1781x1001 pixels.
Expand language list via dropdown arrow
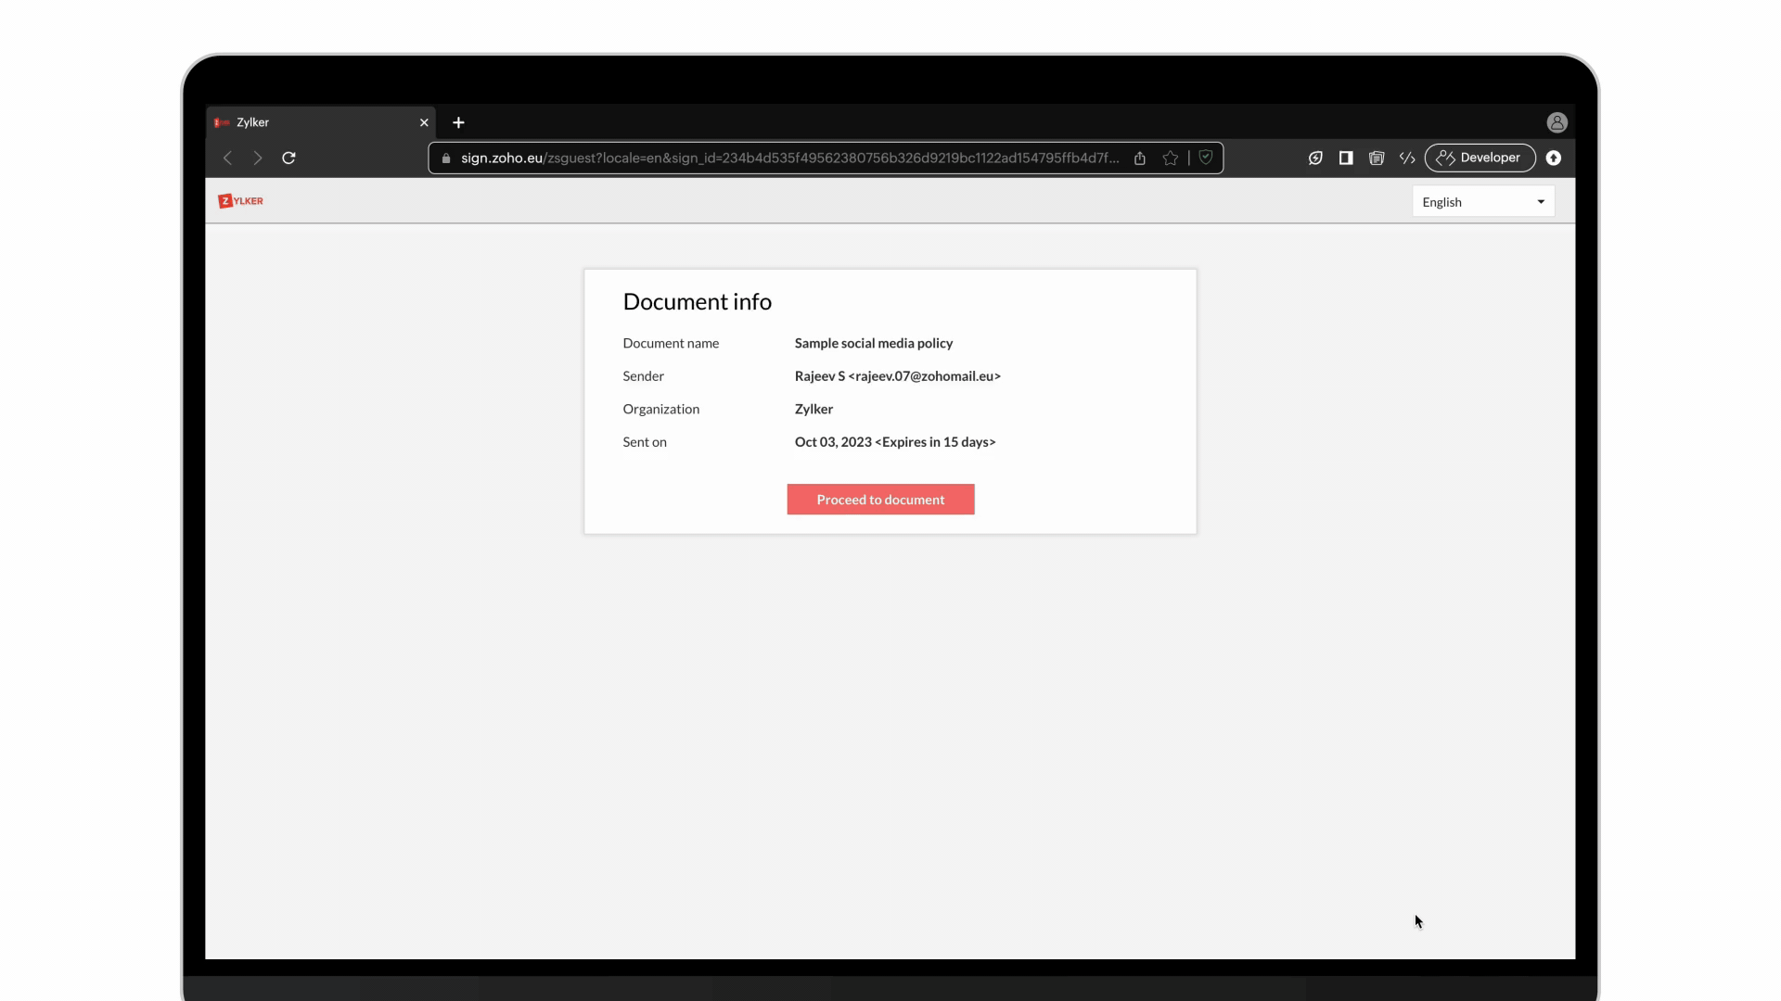point(1541,202)
